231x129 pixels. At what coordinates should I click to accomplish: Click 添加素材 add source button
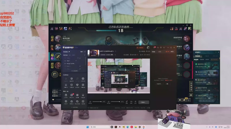coord(74,71)
